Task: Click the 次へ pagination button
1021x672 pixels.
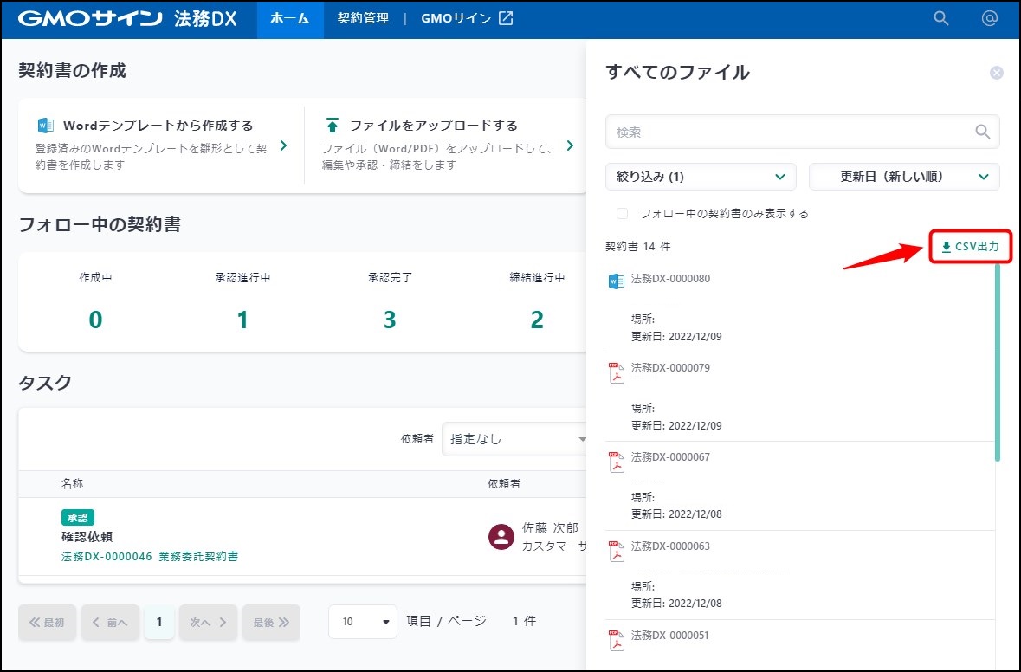Action: pyautogui.click(x=208, y=623)
